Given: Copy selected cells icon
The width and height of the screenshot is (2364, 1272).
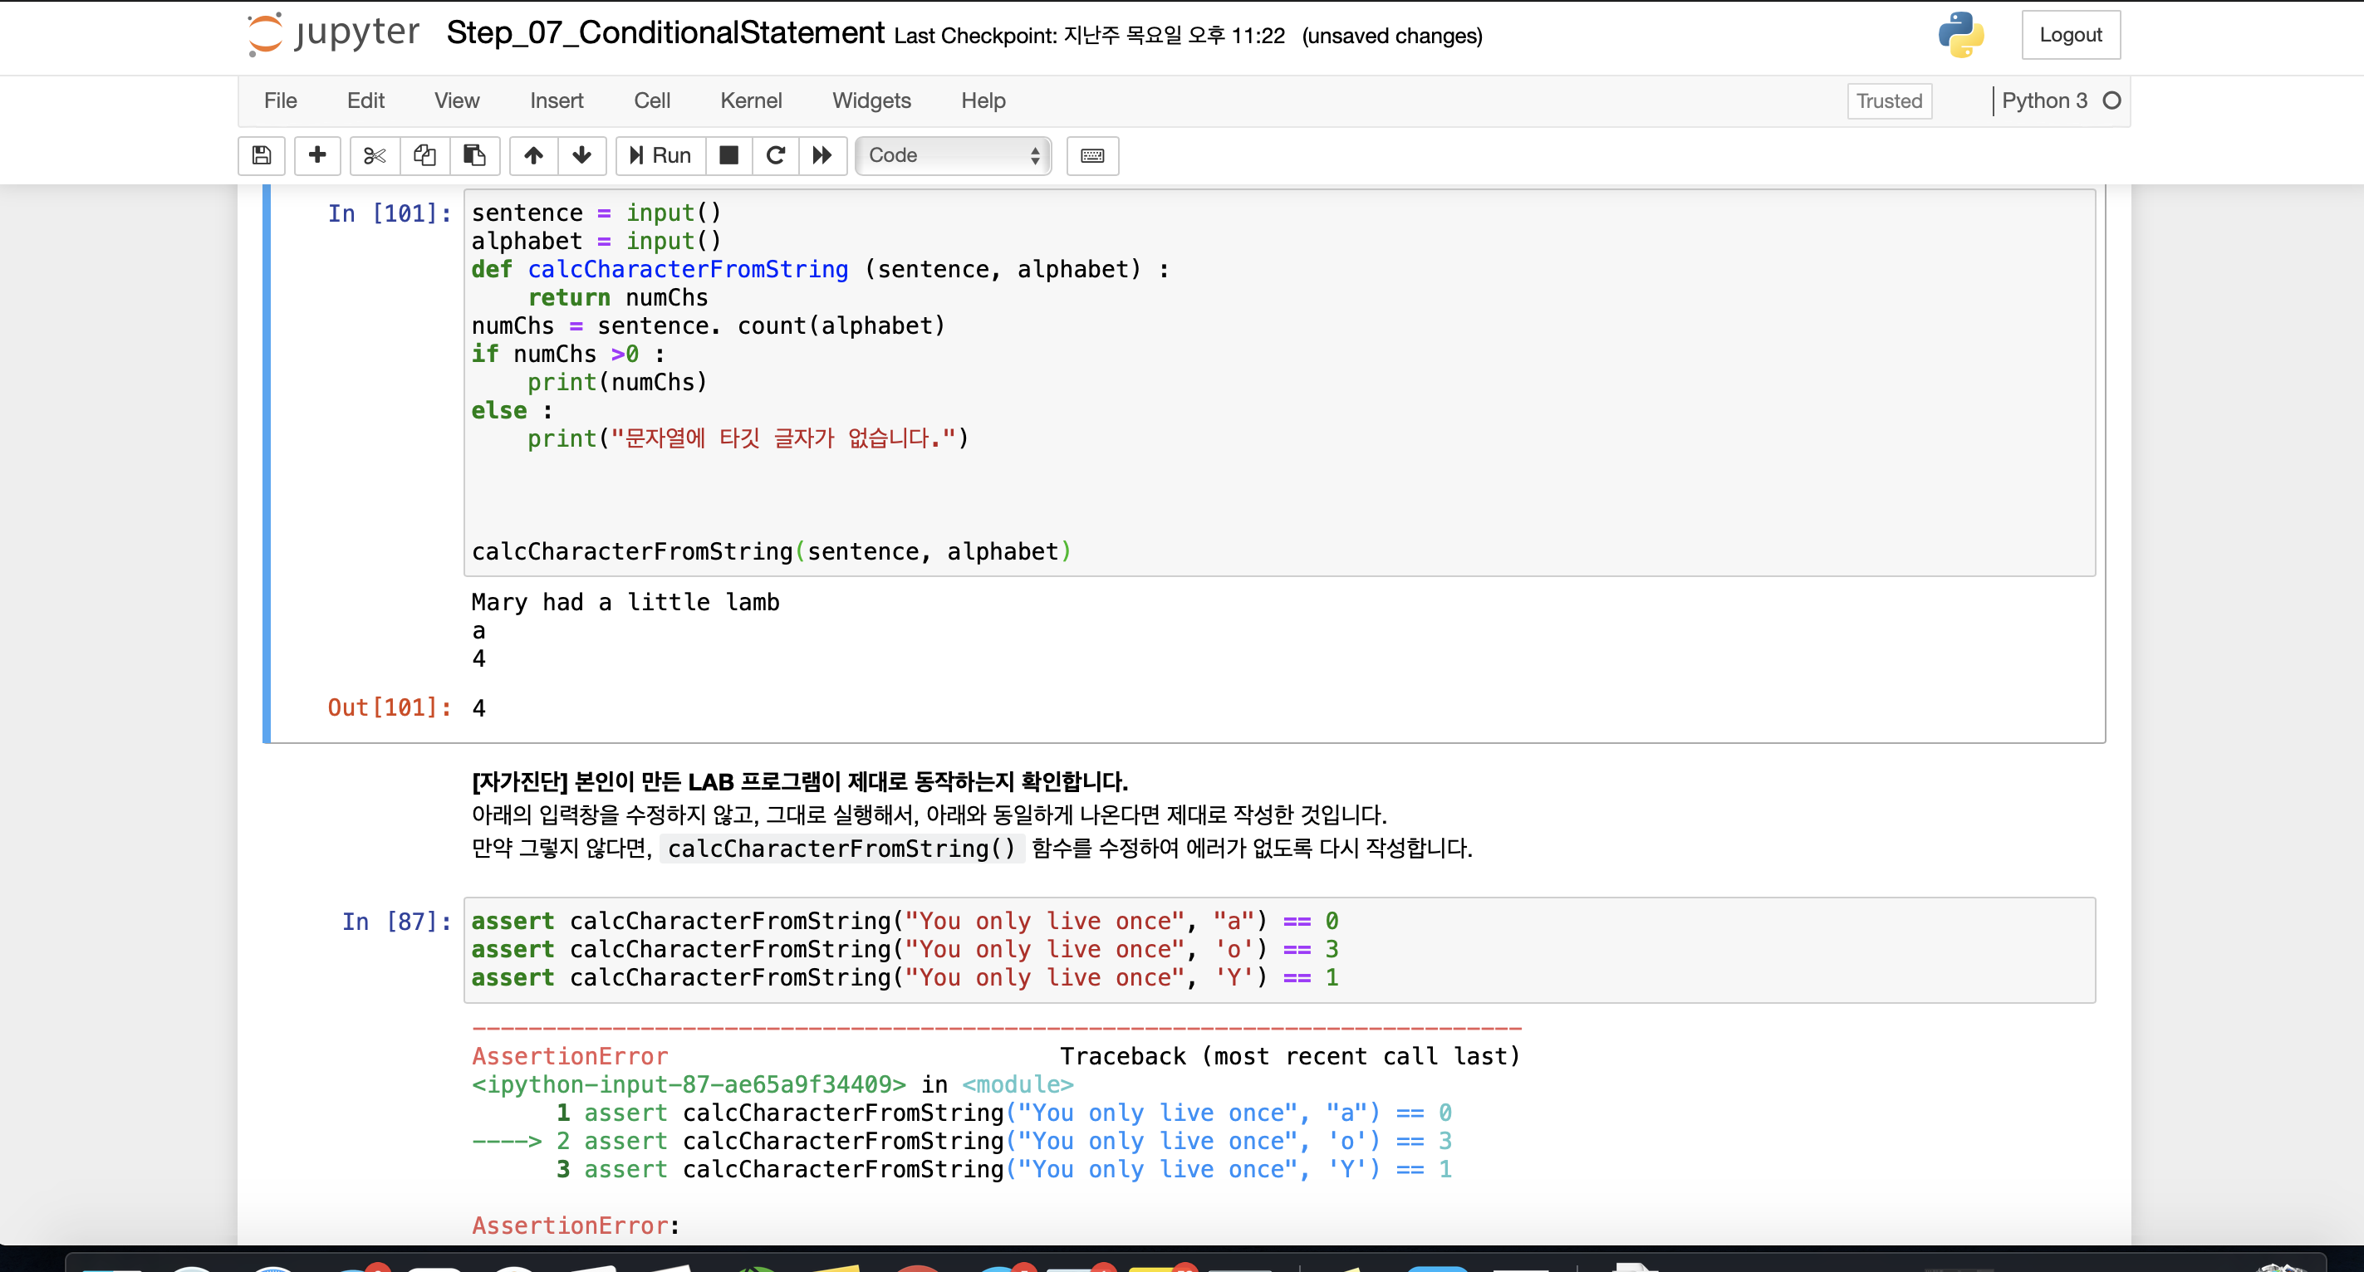Looking at the screenshot, I should pos(424,155).
